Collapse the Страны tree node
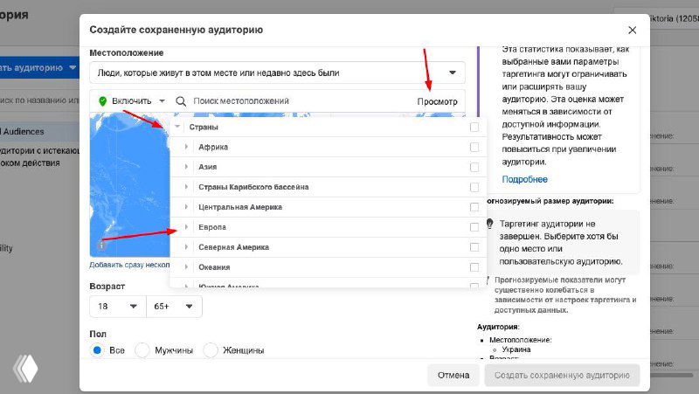 point(177,127)
